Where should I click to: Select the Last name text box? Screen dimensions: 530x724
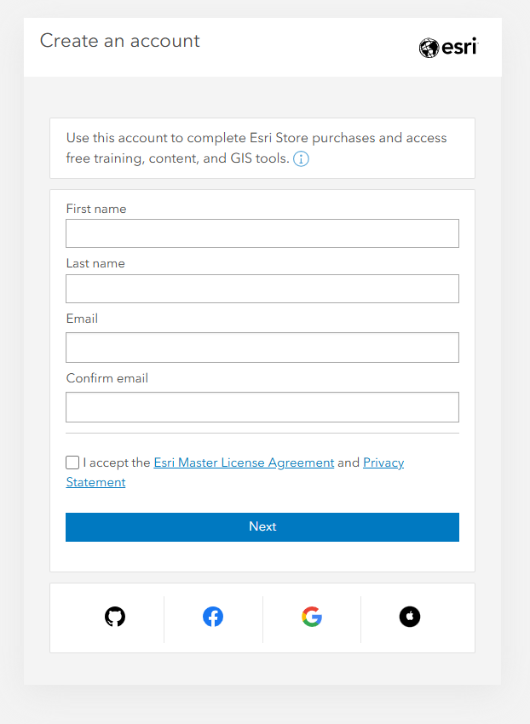262,288
